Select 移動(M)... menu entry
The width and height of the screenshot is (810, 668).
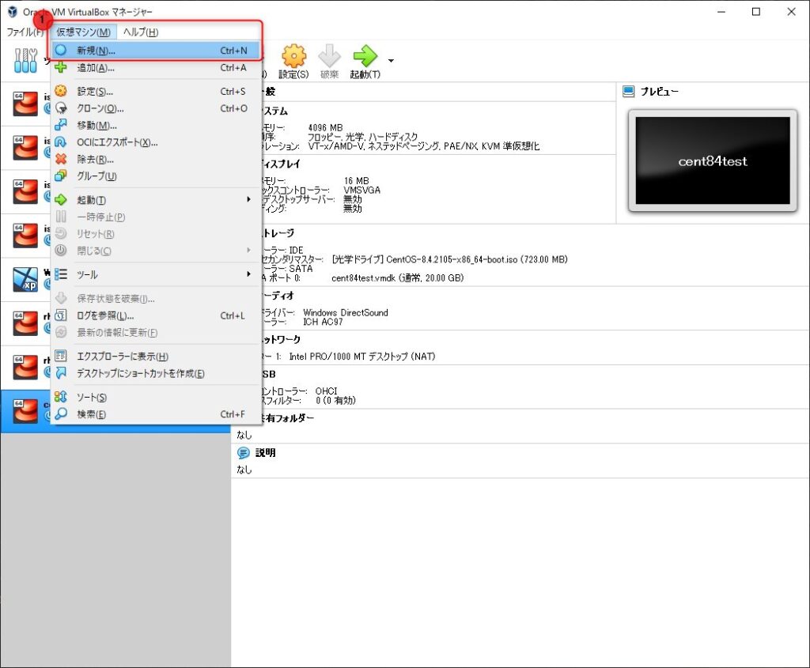pos(155,126)
